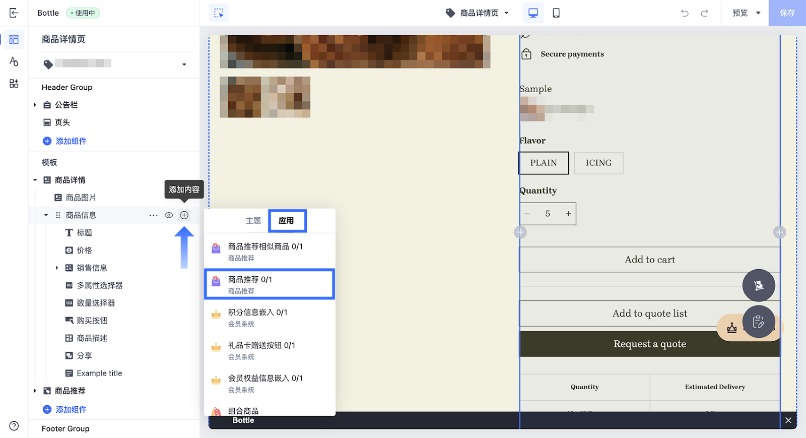Click the right plus handle on the preview block
Screen dimensions: 806x438
coord(780,232)
